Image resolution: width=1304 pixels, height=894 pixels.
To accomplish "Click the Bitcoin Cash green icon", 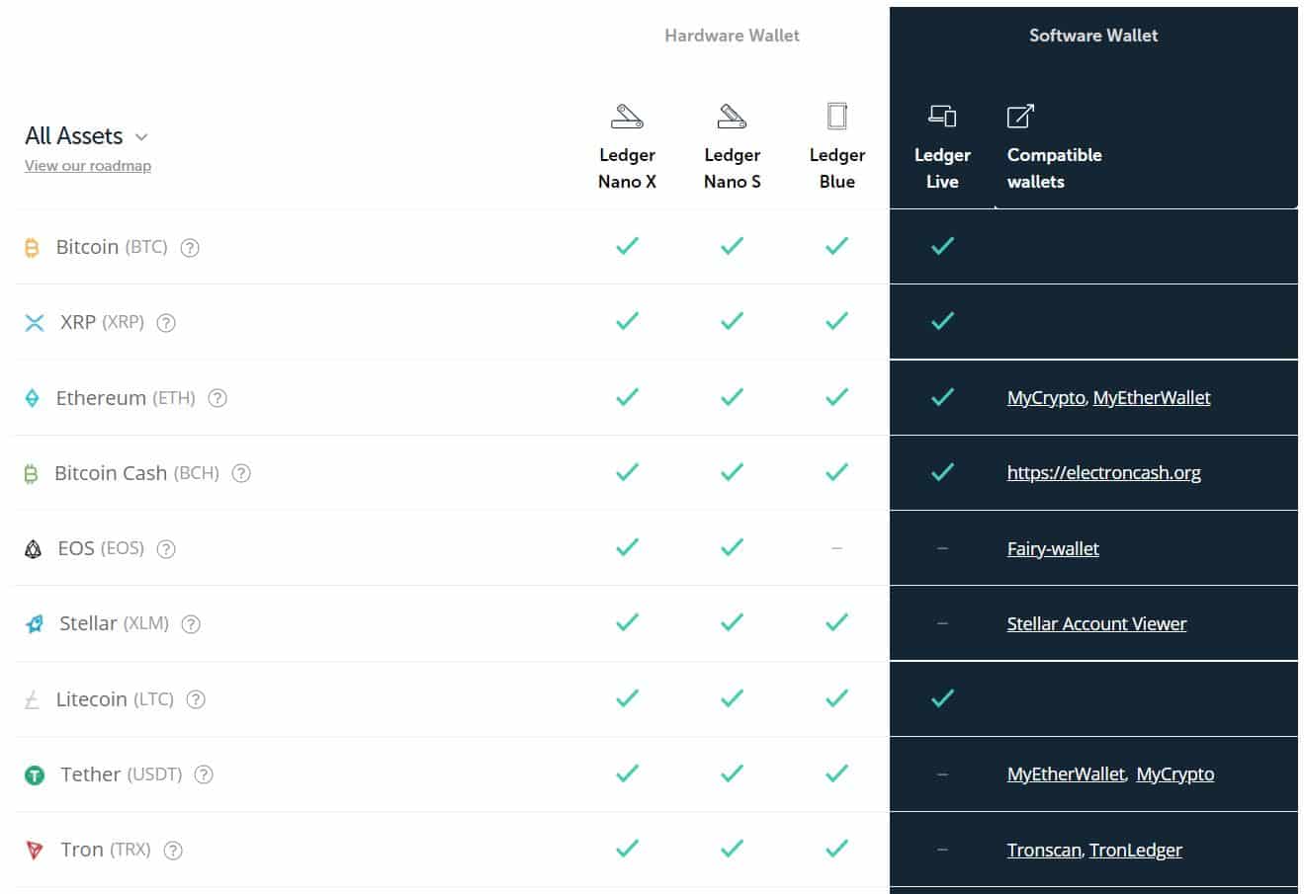I will point(31,474).
